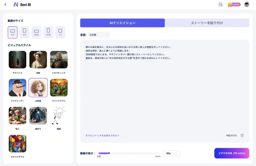Switch to the ストーリーを貼り付け tab
The height and width of the screenshot is (166, 256).
[x=207, y=23]
